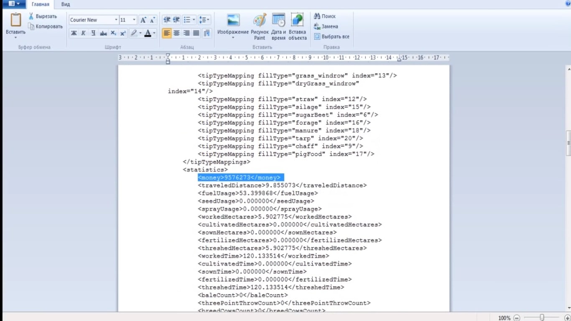Toggle bold (Ж) formatting

point(74,33)
